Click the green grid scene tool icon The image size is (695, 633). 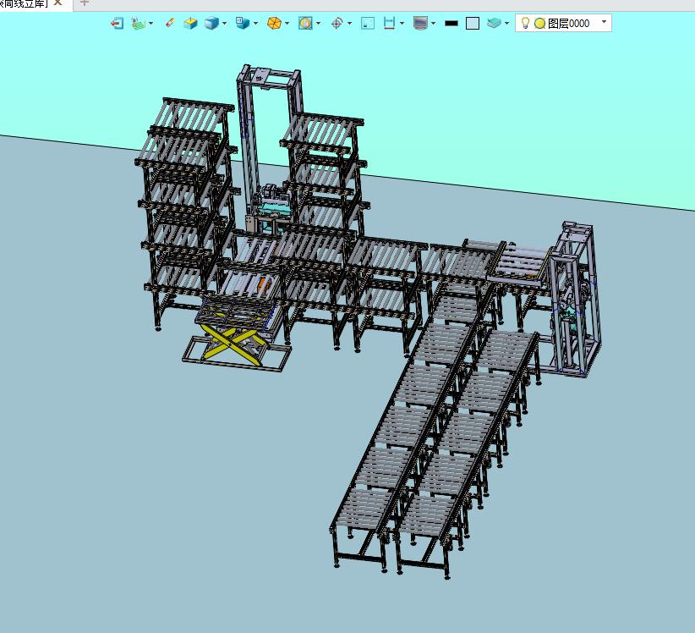click(139, 23)
